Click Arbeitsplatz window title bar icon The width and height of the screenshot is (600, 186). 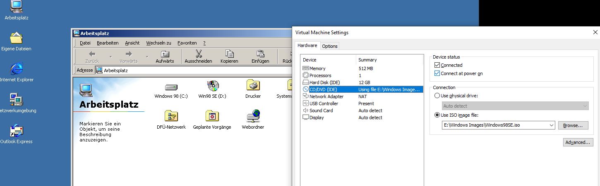coord(76,33)
